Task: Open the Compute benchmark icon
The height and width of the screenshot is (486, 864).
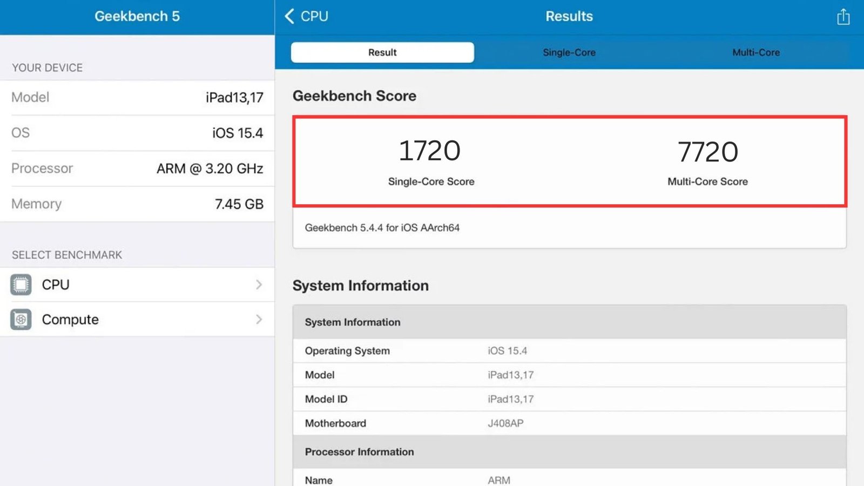Action: pyautogui.click(x=21, y=320)
